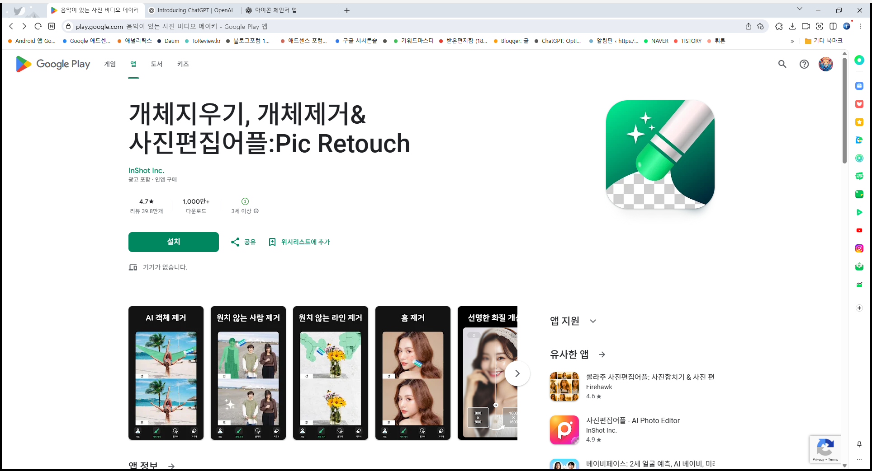This screenshot has height=471, width=872.
Task: Install Pic Retouch with the 설치 button
Action: [x=173, y=242]
